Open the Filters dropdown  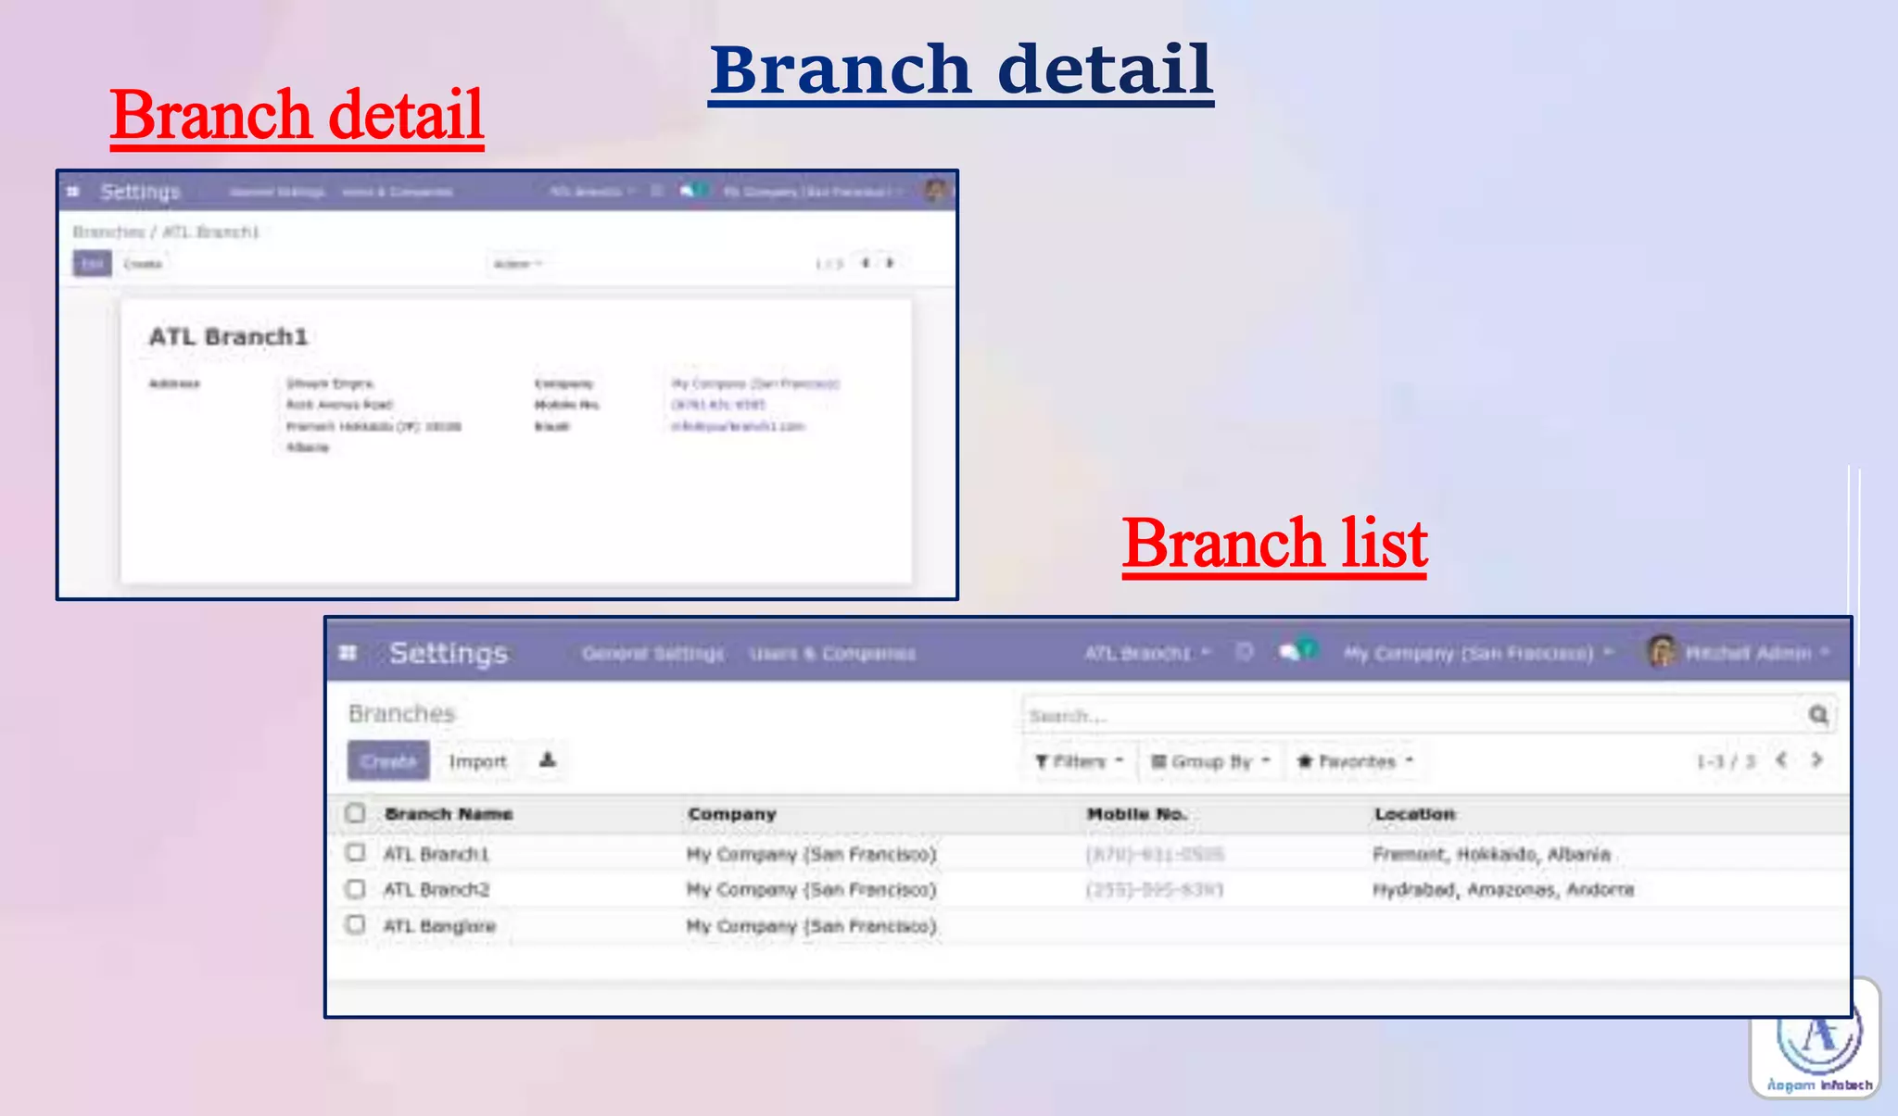[1080, 761]
